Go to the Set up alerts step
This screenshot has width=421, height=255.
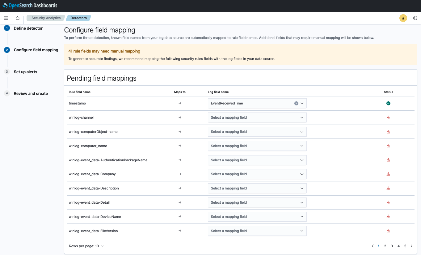click(25, 72)
